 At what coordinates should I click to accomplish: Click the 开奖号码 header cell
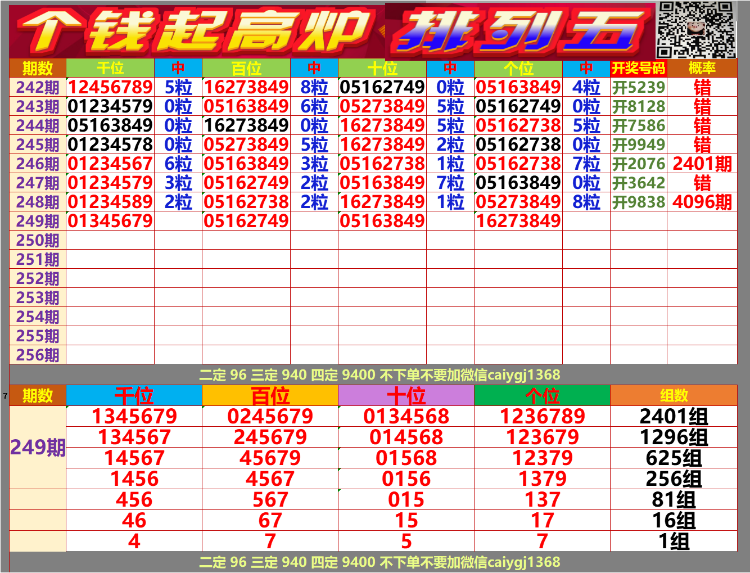click(x=638, y=69)
